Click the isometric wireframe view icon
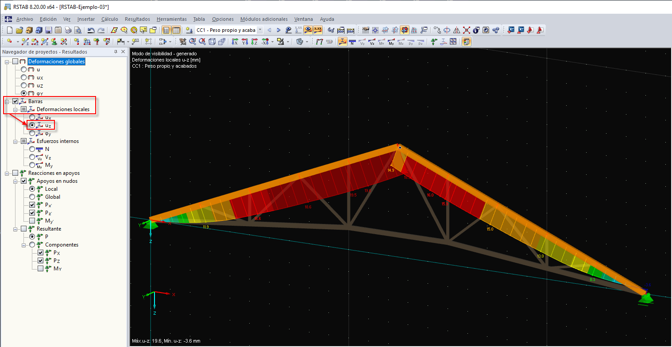 click(212, 42)
